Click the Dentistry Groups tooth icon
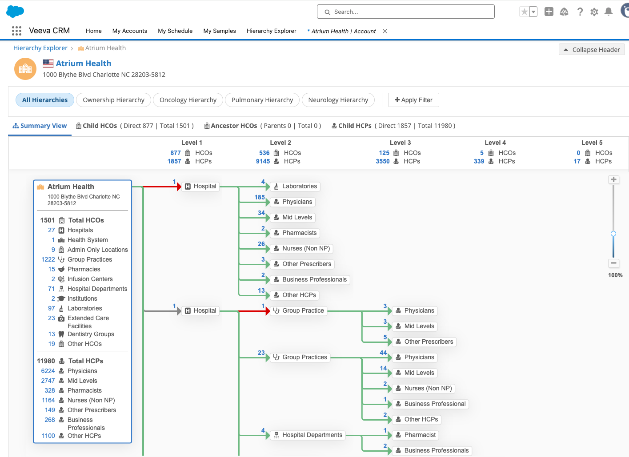This screenshot has height=457, width=629. coord(61,334)
